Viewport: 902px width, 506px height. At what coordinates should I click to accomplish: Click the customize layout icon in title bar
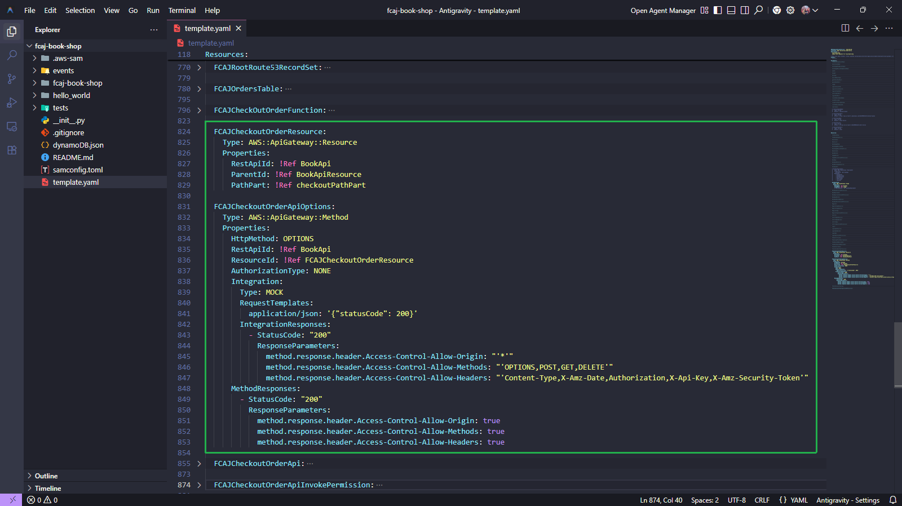[704, 10]
